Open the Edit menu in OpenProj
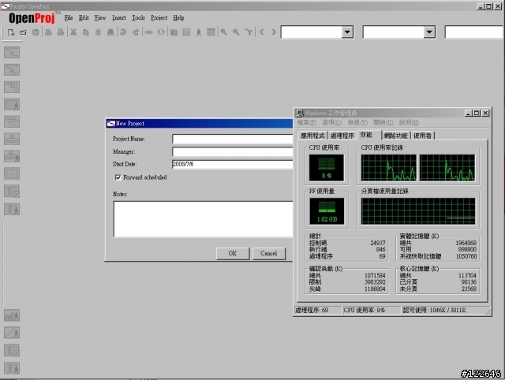The image size is (505, 380). pos(84,18)
